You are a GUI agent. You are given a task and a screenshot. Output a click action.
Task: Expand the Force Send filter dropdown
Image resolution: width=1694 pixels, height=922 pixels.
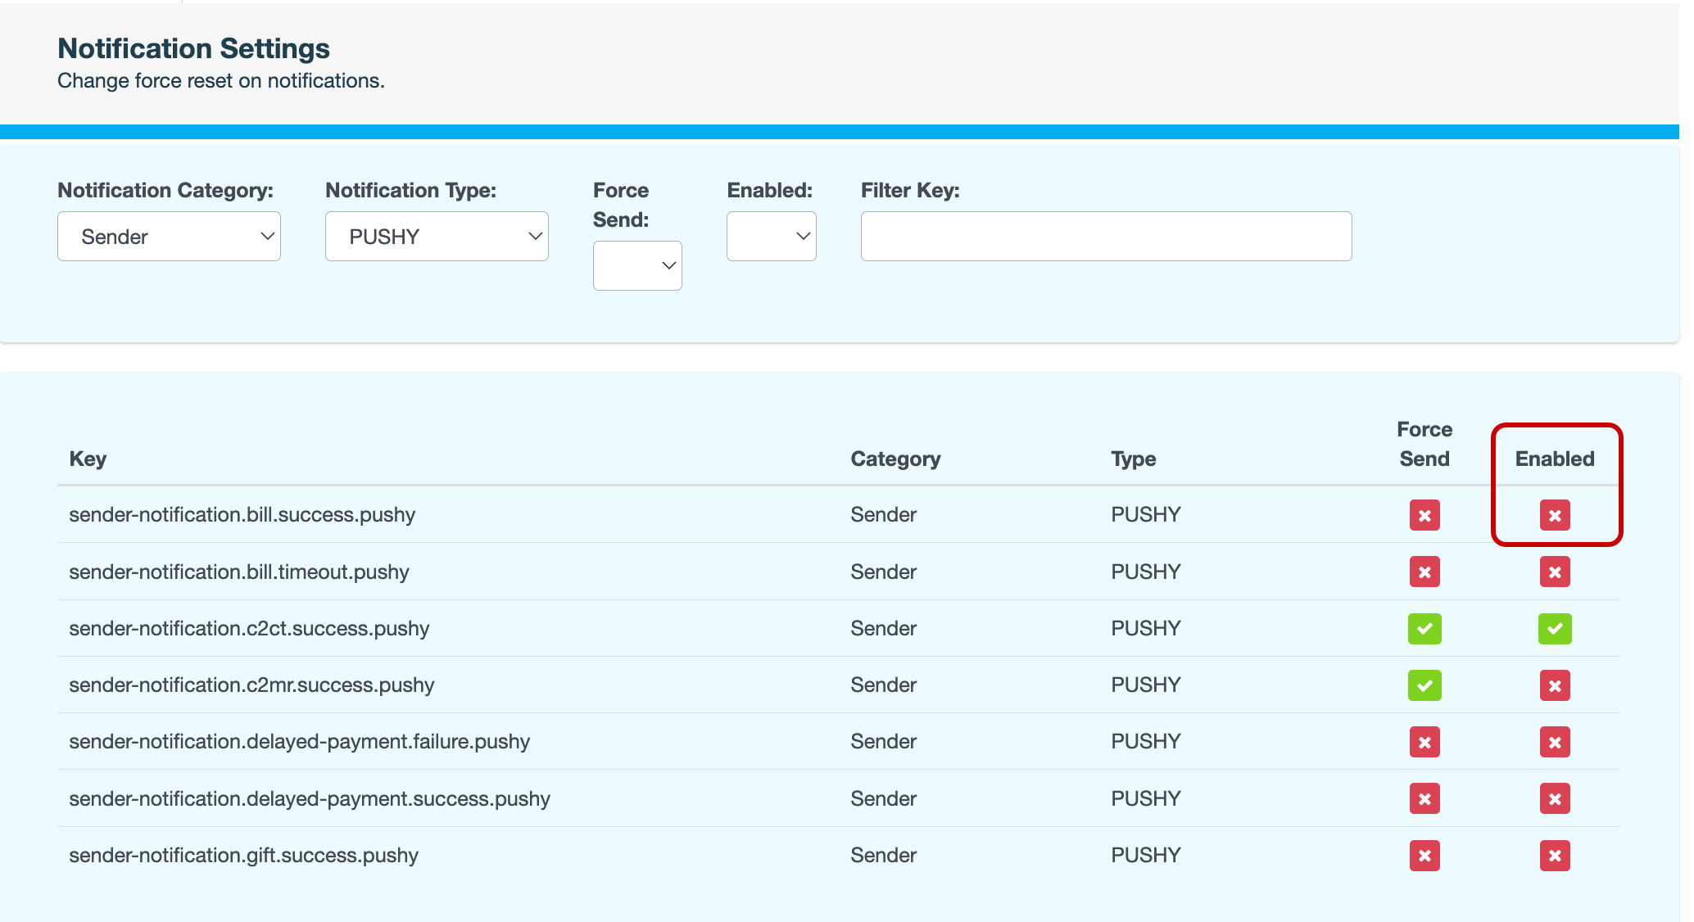(x=637, y=265)
